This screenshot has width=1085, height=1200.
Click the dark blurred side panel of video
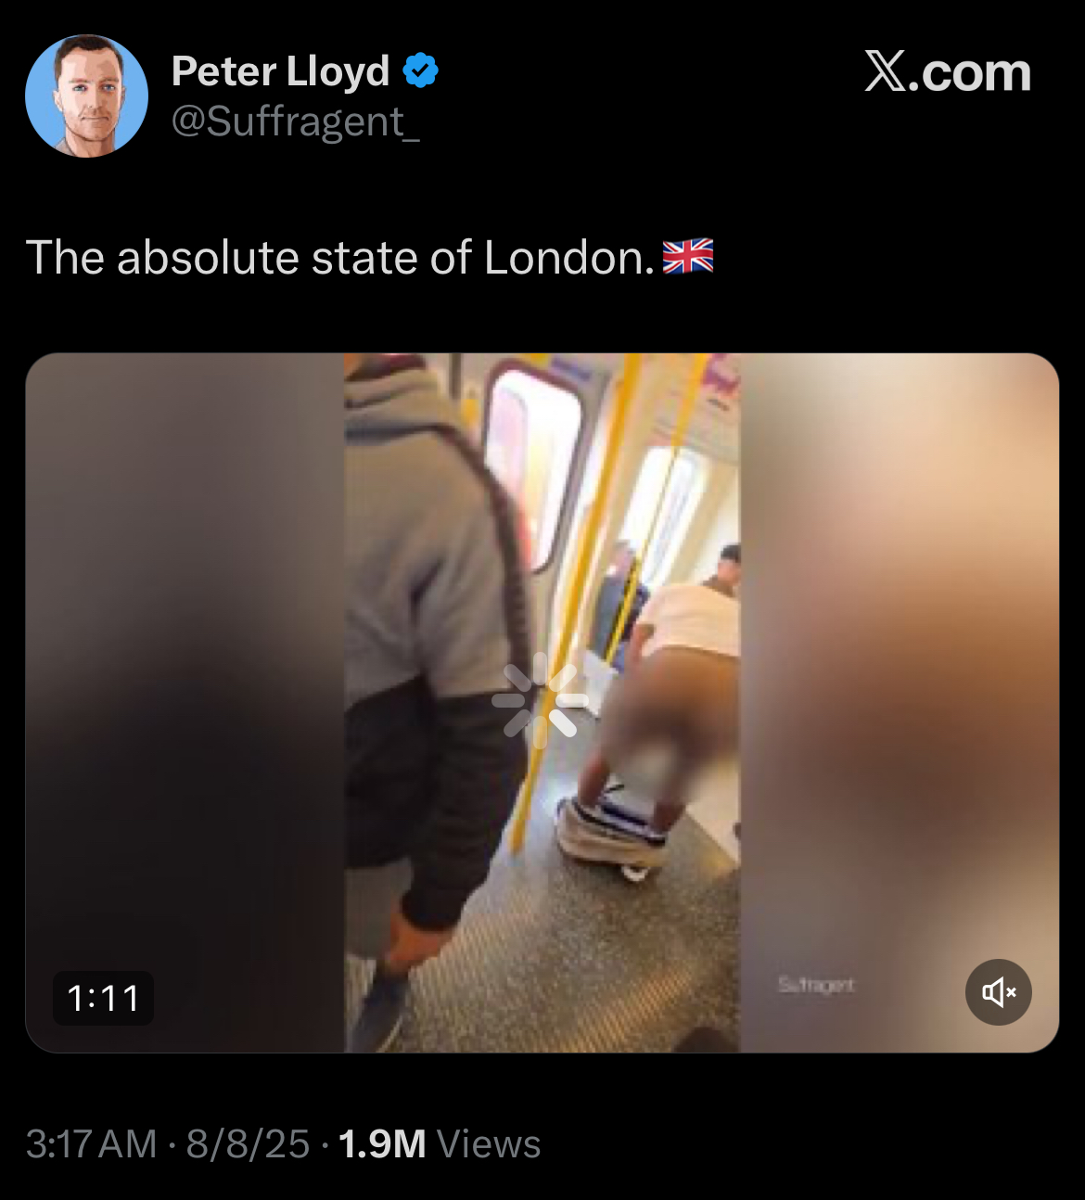pos(185,703)
